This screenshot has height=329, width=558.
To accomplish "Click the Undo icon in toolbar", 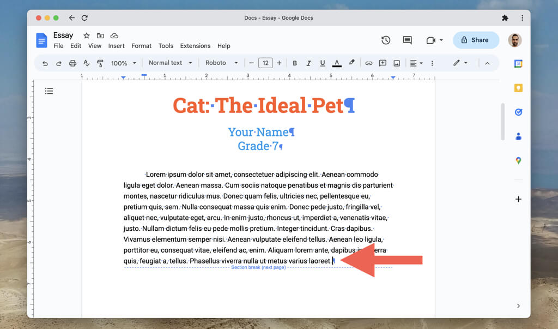I will point(45,63).
